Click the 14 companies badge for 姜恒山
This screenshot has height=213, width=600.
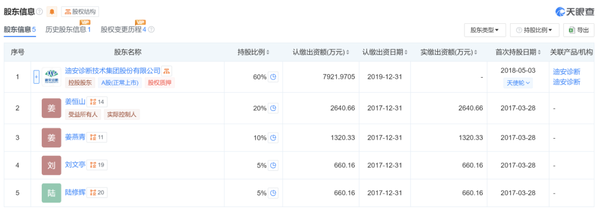[x=97, y=102]
